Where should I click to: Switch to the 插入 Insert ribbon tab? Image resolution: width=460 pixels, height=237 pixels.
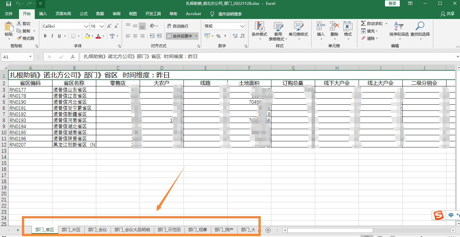43,14
